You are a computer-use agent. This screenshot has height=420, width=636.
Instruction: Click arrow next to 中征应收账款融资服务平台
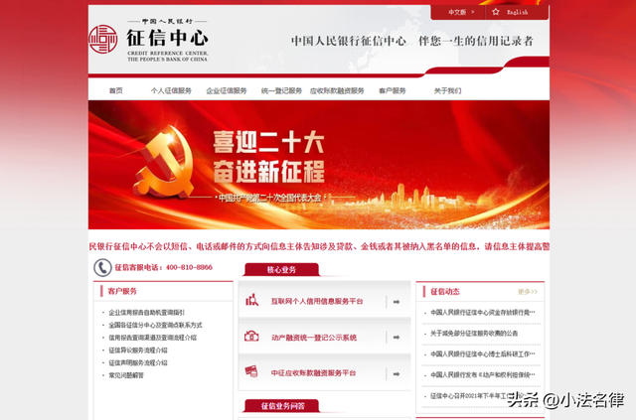pyautogui.click(x=397, y=373)
